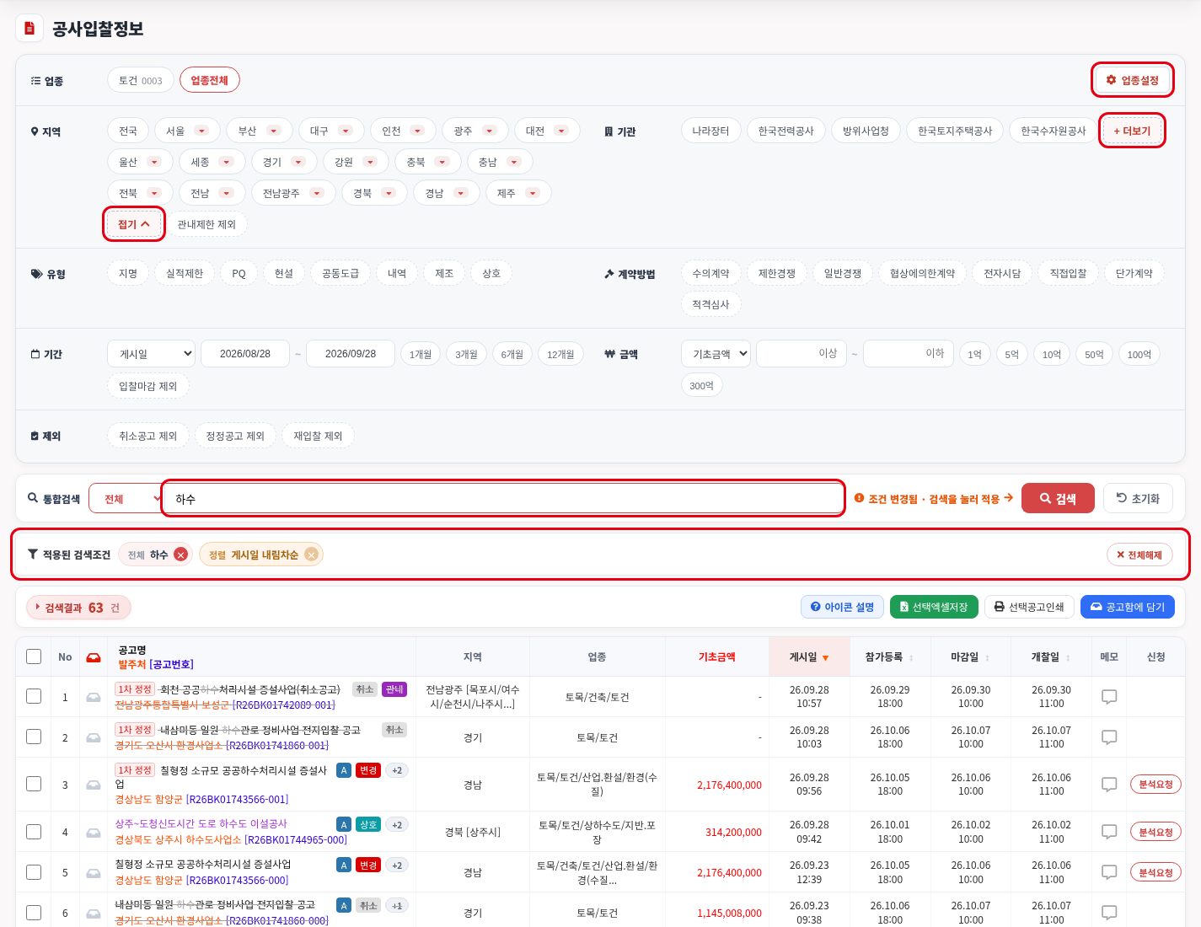The height and width of the screenshot is (927, 1201).
Task: Click 전체해제 to clear all conditions
Action: click(1139, 555)
